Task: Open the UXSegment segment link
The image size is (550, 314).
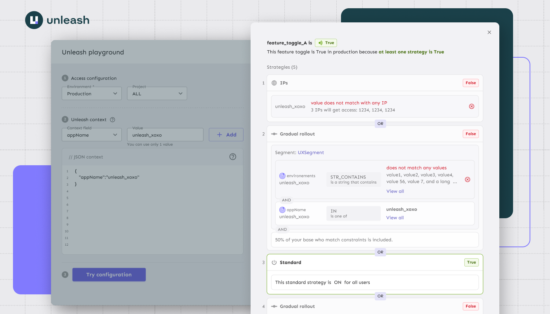Action: pos(310,152)
